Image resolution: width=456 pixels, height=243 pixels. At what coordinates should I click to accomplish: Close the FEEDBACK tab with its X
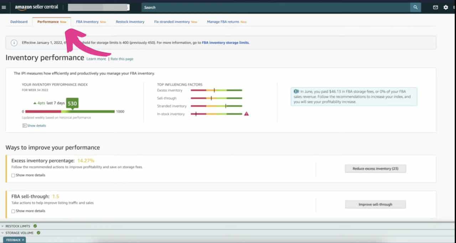coord(23,240)
